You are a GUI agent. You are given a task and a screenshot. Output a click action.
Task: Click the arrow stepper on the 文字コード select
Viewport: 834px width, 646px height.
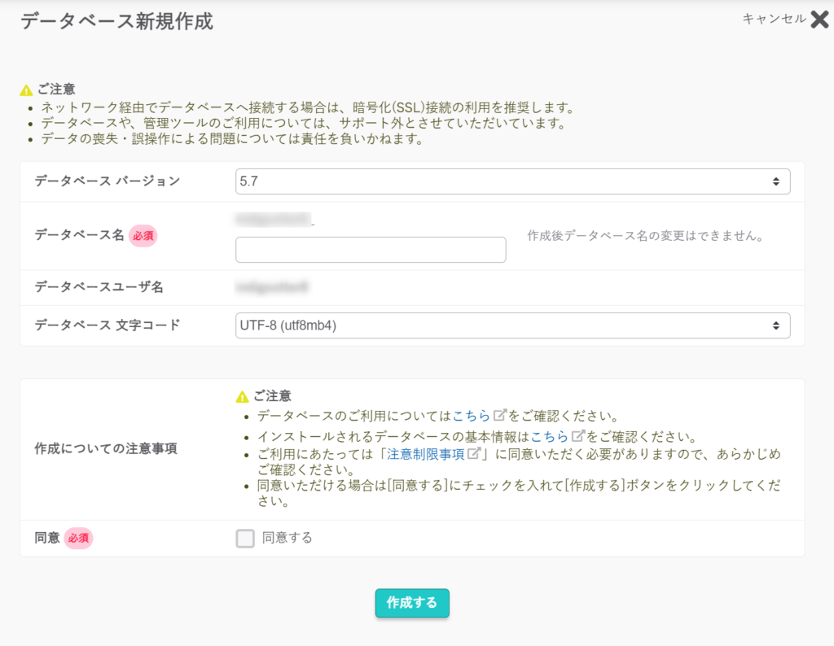pos(776,325)
